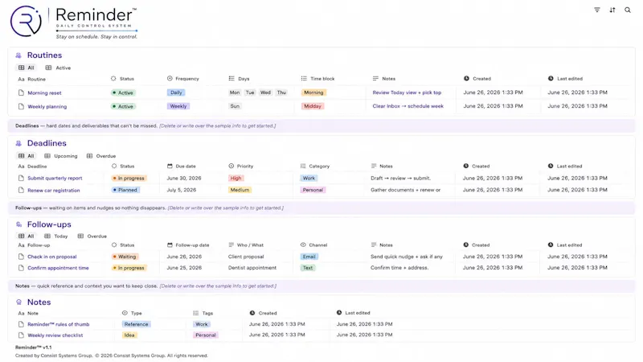Image resolution: width=643 pixels, height=362 pixels.
Task: Click the Notes section lightbulb icon
Action: pyautogui.click(x=18, y=302)
